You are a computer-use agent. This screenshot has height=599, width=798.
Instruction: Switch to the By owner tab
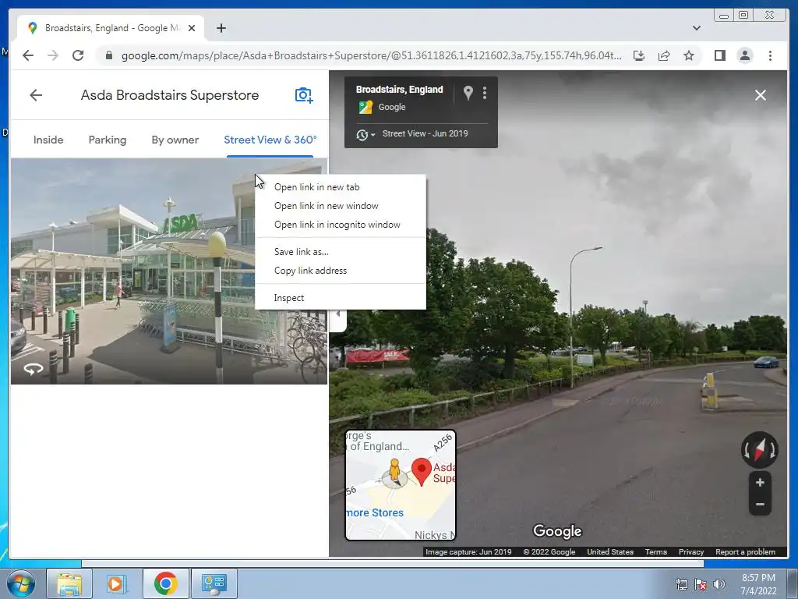175,140
